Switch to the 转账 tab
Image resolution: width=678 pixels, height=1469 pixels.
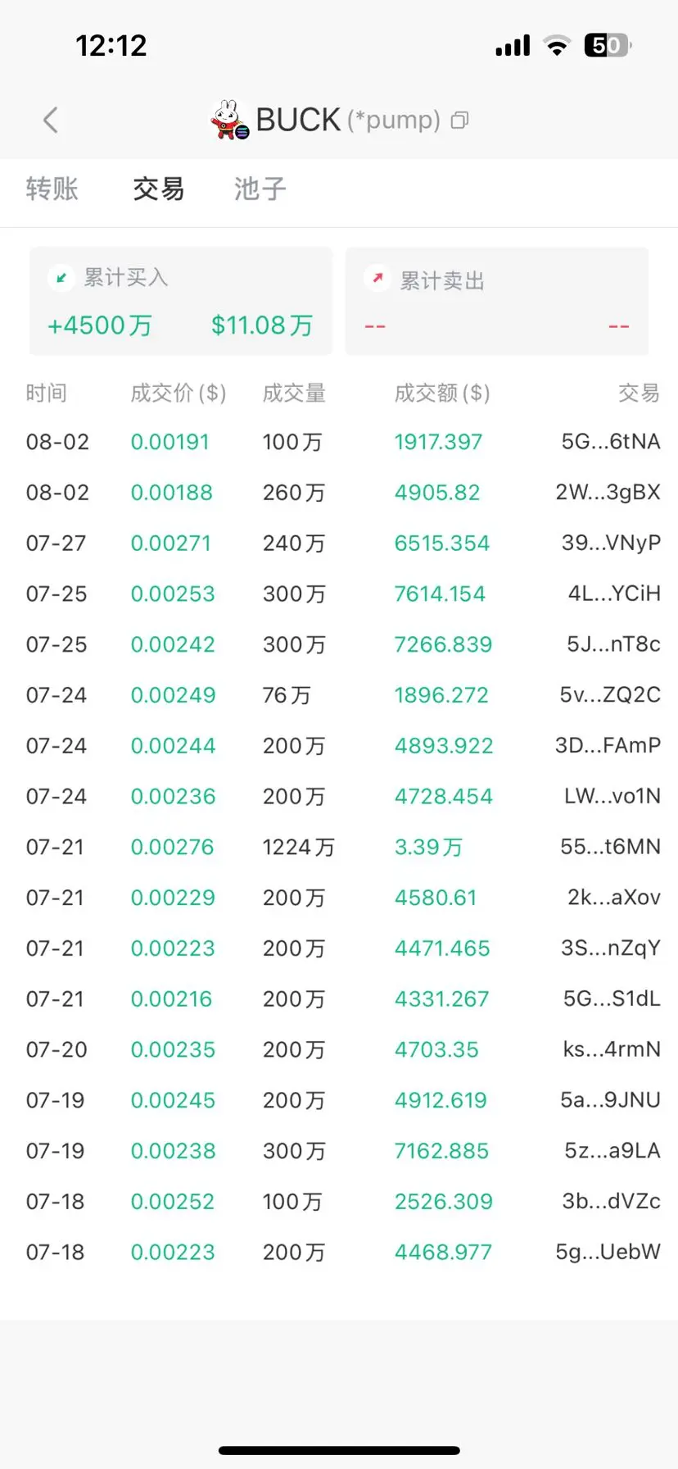(x=52, y=189)
